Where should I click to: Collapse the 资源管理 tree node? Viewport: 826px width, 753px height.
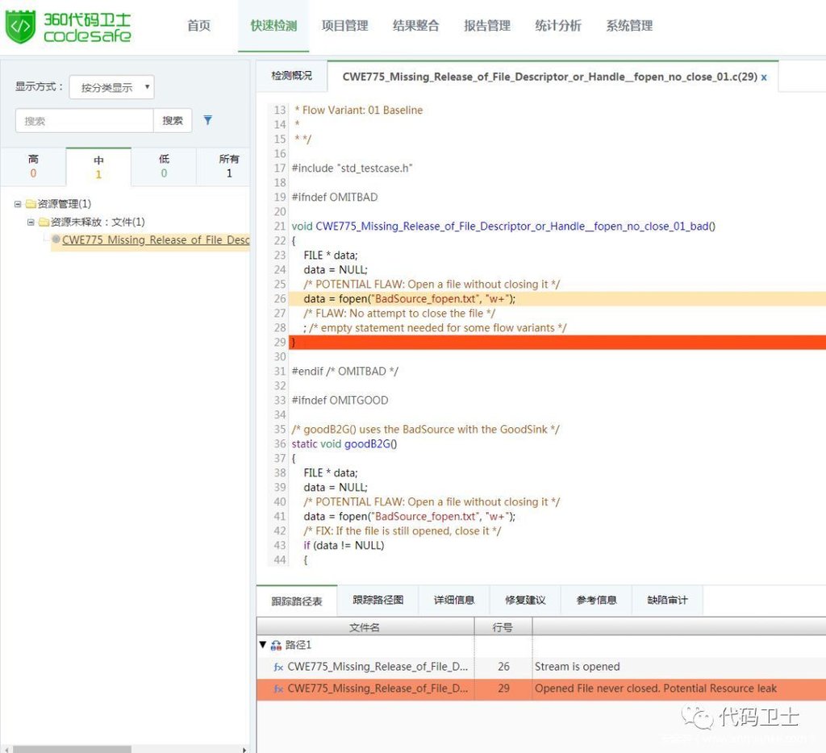[18, 204]
